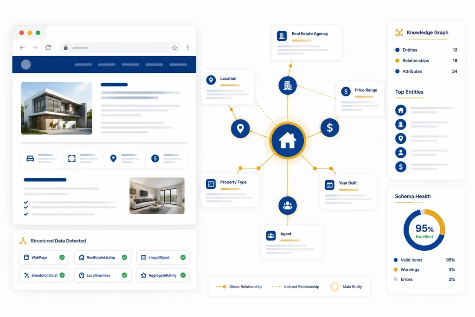
Task: Open the Price Range card
Action: point(360,98)
